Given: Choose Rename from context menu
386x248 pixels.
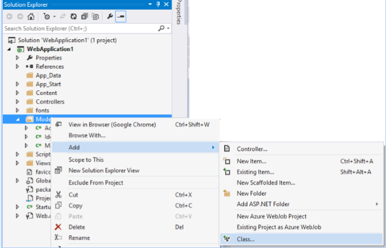Looking at the screenshot, I should pos(135,238).
